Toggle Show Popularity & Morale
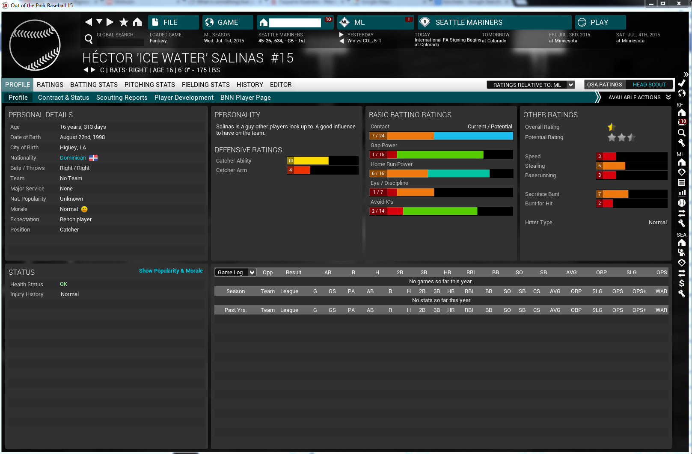This screenshot has width=692, height=454. [x=171, y=271]
